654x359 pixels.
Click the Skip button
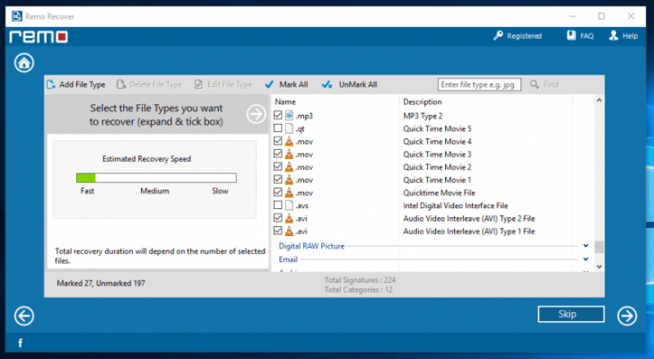coord(571,314)
